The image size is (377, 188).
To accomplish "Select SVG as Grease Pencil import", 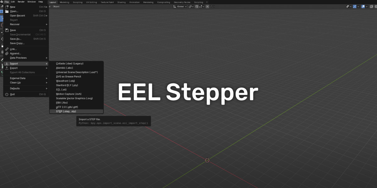I will click(76, 76).
